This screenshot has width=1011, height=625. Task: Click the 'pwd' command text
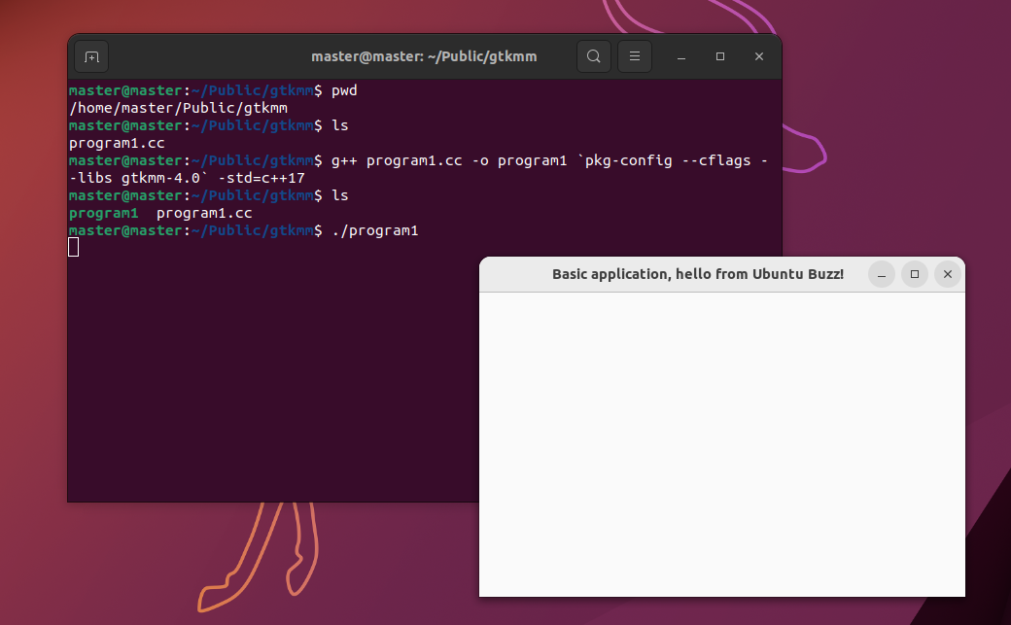[x=344, y=91]
